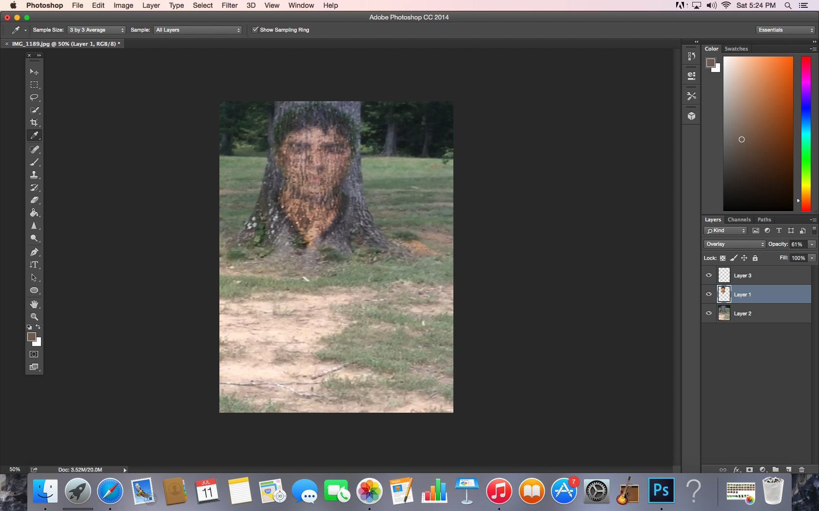Image resolution: width=819 pixels, height=511 pixels.
Task: Hide Layer 3 visibility eye
Action: [x=709, y=275]
